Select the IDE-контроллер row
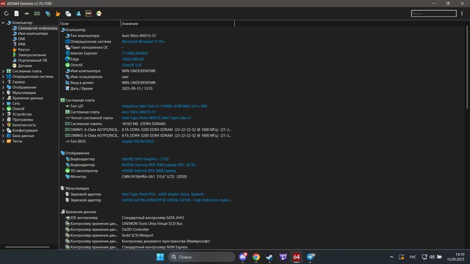 [147, 218]
